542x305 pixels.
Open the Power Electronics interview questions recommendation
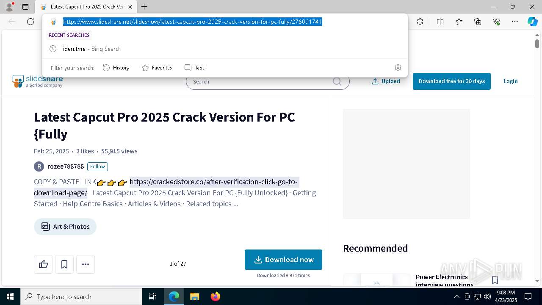pyautogui.click(x=445, y=280)
